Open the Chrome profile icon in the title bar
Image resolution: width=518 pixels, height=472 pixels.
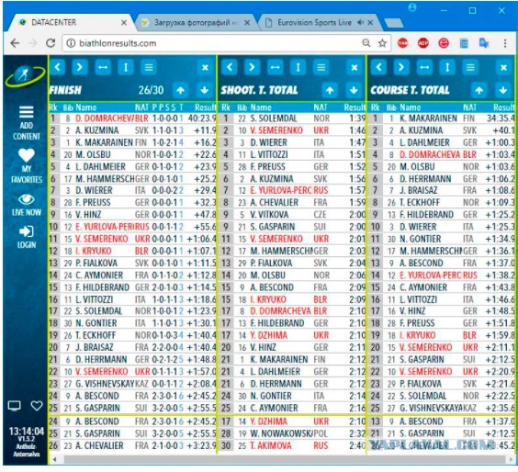click(412, 7)
